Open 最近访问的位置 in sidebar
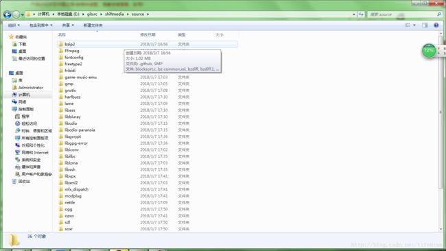This screenshot has width=446, height=251. (x=32, y=58)
